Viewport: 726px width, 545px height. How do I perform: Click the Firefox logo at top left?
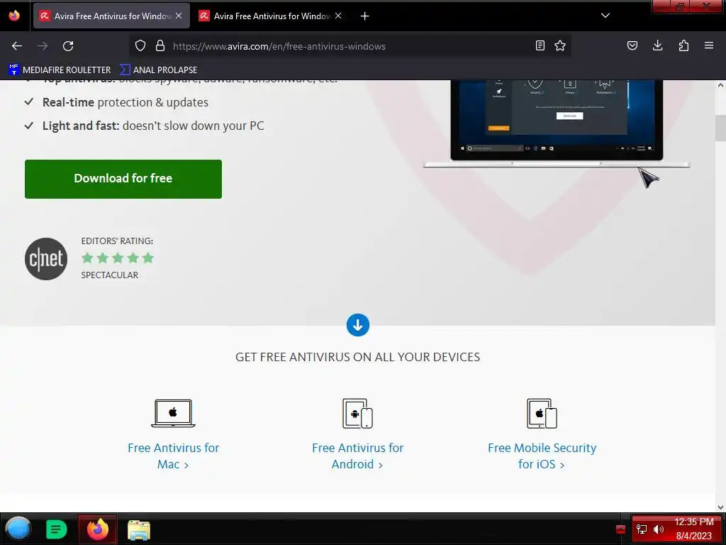click(x=14, y=16)
